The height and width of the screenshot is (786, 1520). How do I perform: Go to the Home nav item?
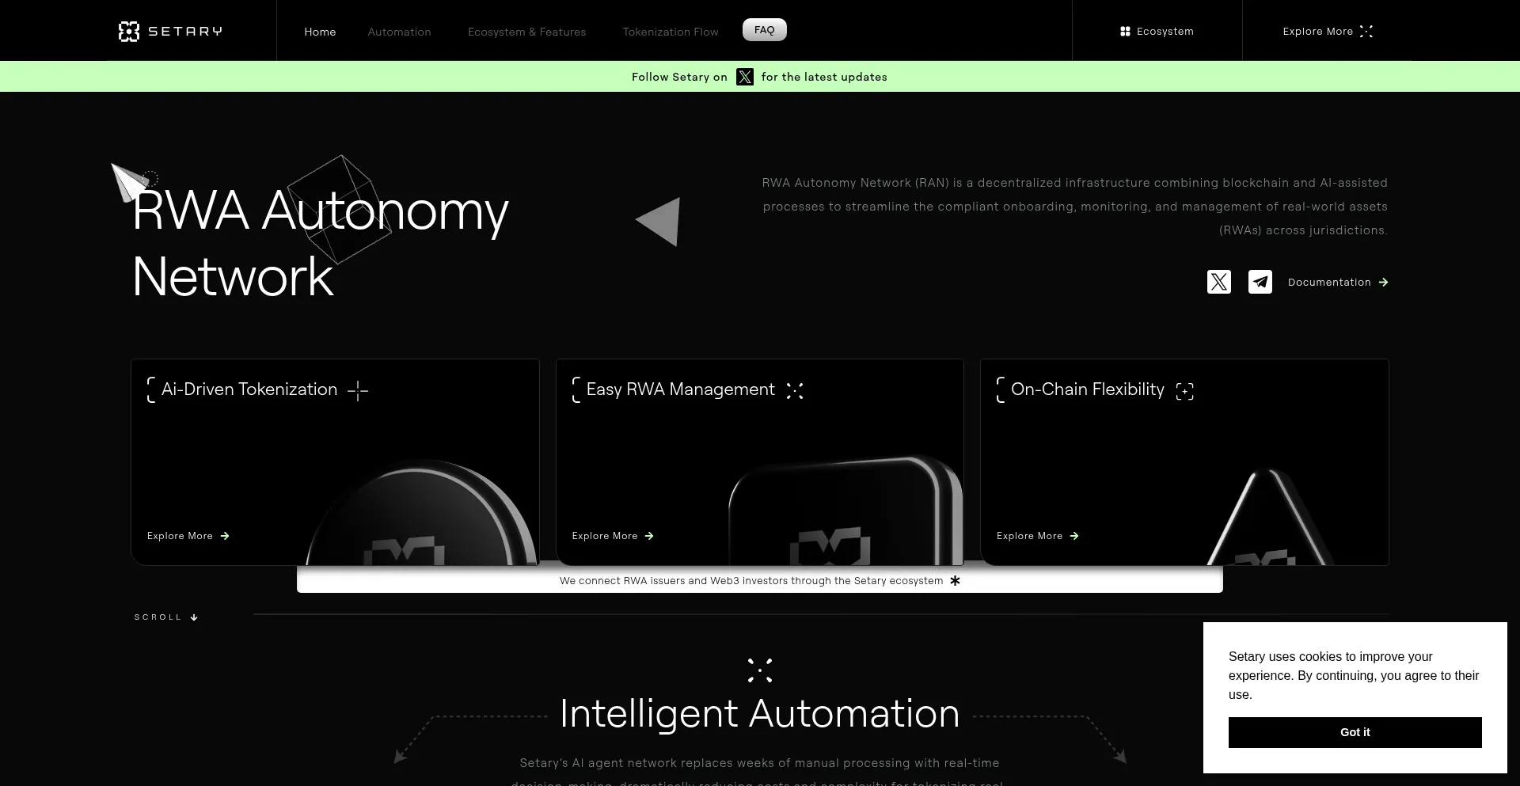pos(320,32)
